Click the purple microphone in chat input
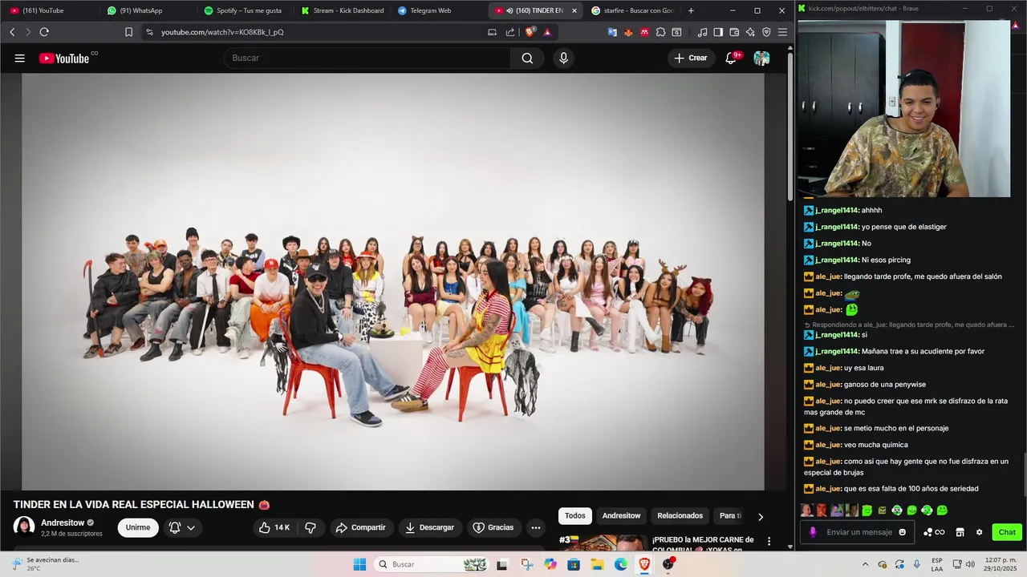 point(813,532)
